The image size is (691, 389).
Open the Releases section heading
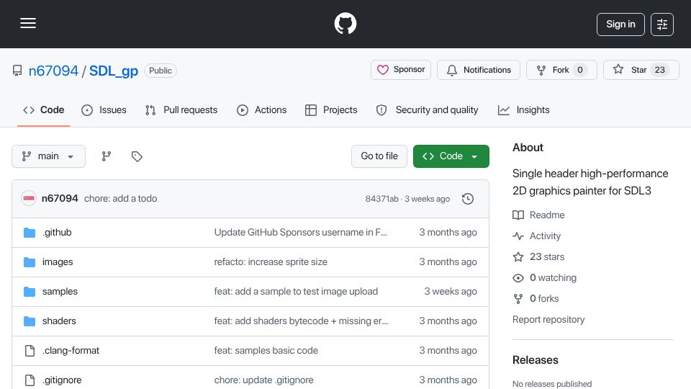pyautogui.click(x=535, y=360)
